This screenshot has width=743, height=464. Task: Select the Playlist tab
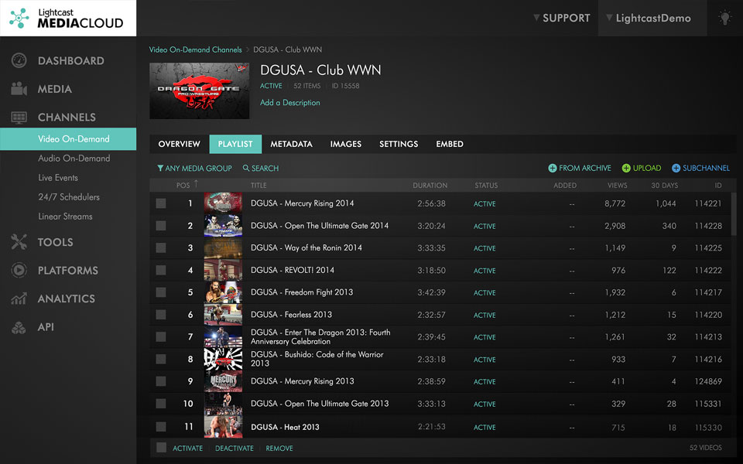click(235, 144)
